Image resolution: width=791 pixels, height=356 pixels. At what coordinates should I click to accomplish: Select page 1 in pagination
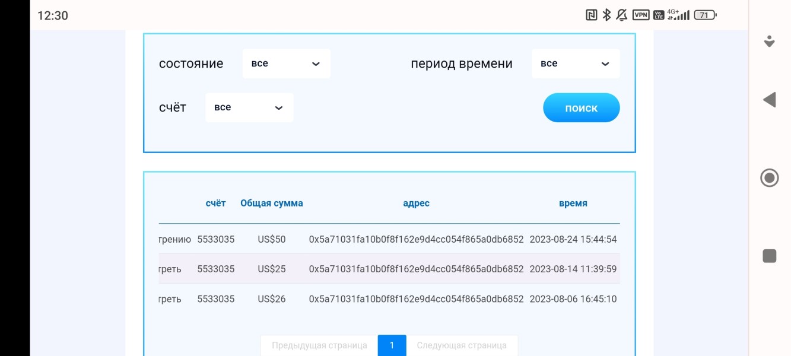pos(392,345)
